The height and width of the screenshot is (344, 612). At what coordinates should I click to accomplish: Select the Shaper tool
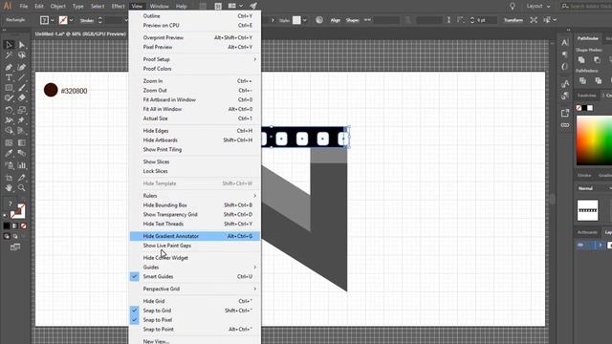(x=9, y=98)
